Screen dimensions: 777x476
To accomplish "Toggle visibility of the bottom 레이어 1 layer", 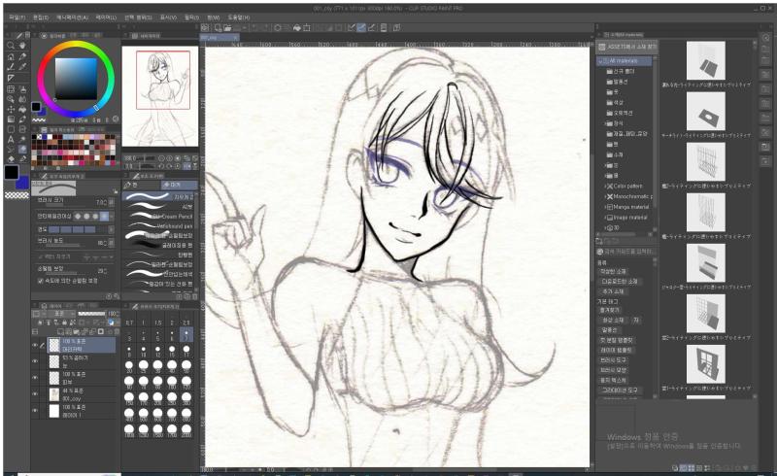I will (35, 411).
